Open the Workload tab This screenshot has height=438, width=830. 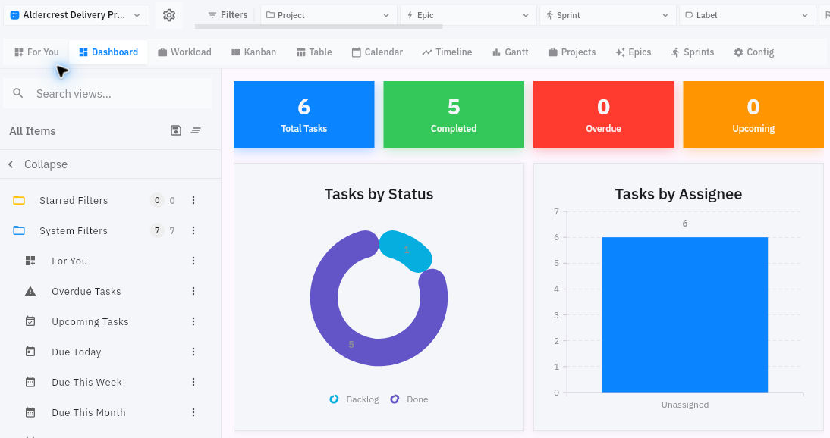coord(184,52)
